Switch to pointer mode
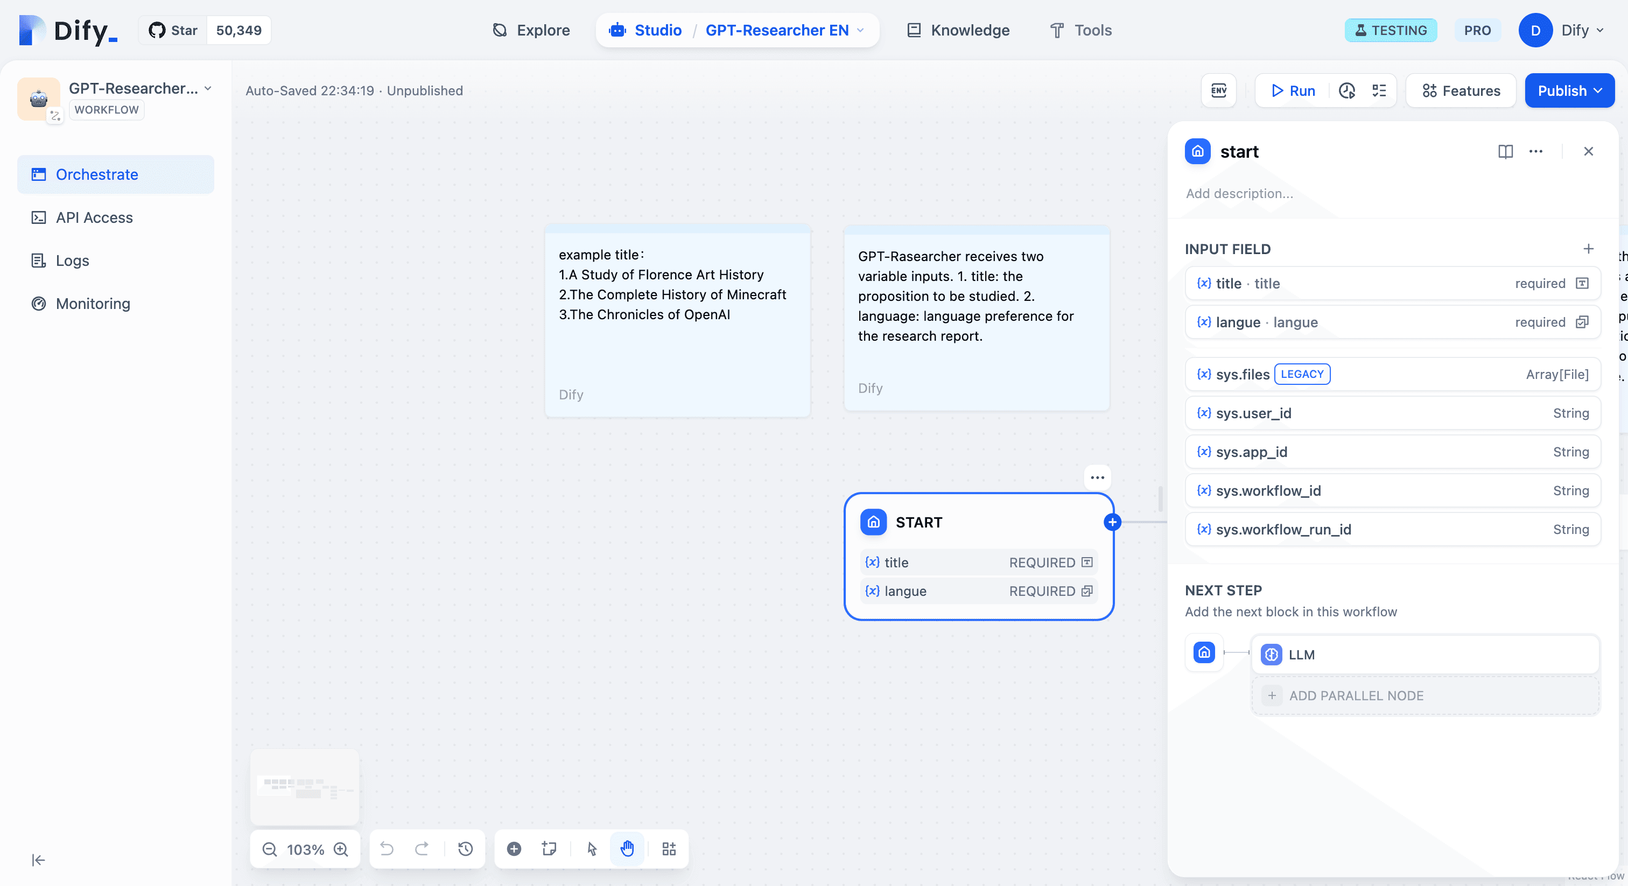The width and height of the screenshot is (1628, 886). (x=592, y=849)
